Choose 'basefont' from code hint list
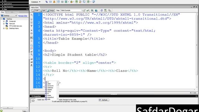The image size is (199, 112). (51, 97)
